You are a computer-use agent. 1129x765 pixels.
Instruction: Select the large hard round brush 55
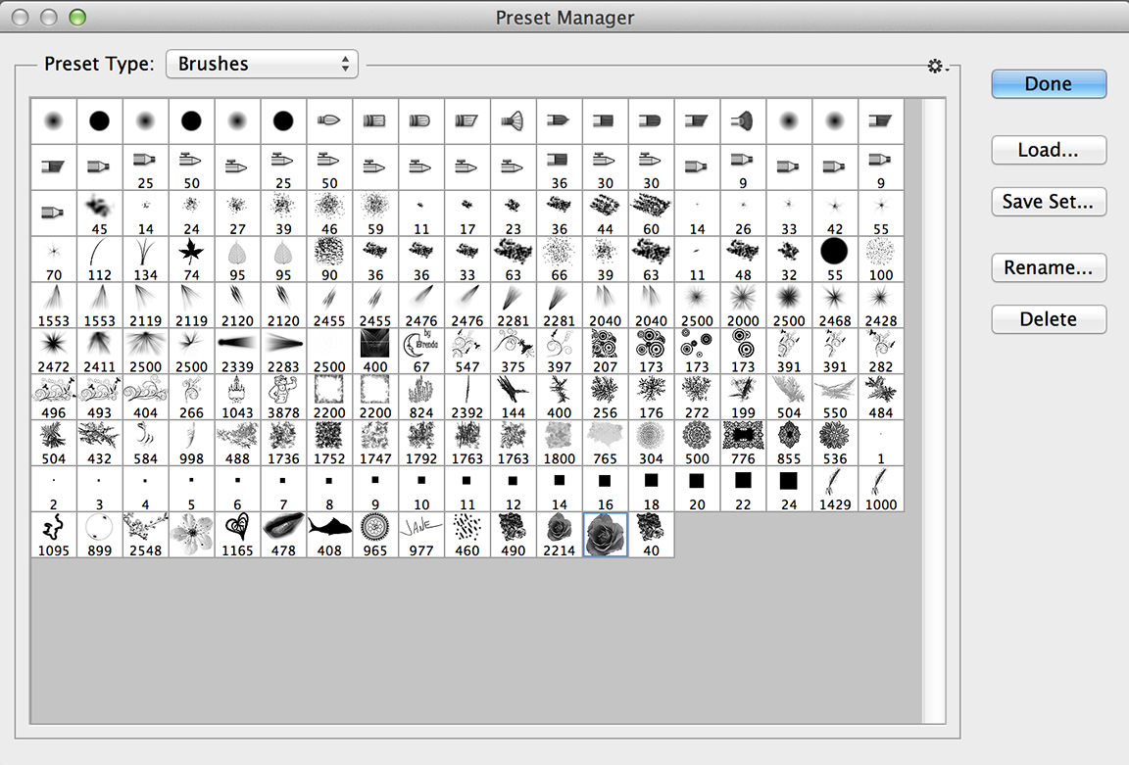pos(835,259)
